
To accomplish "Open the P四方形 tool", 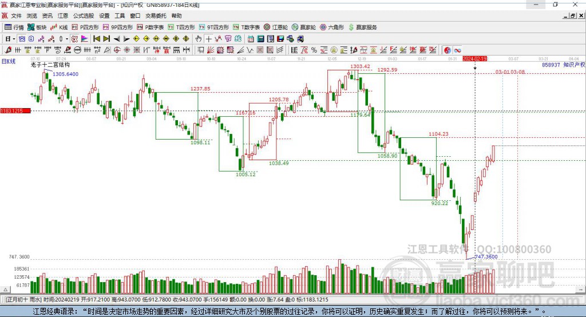I will coord(85,27).
